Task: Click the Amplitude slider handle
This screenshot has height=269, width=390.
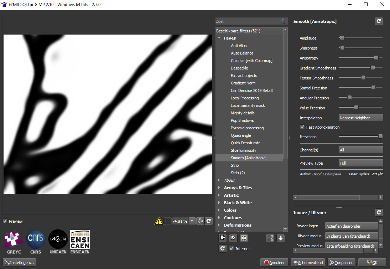Action: tap(342, 37)
